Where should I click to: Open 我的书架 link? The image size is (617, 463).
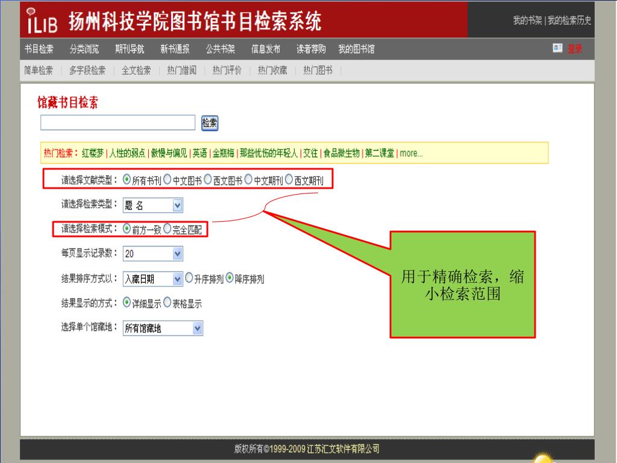click(527, 20)
